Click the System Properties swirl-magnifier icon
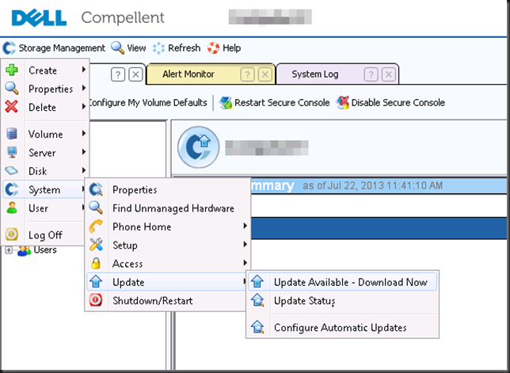This screenshot has height=373, width=510. coord(96,189)
